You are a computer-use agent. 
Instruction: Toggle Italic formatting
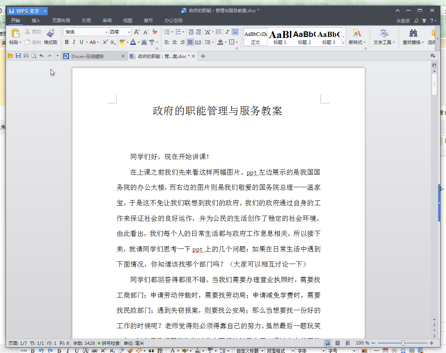click(74, 42)
